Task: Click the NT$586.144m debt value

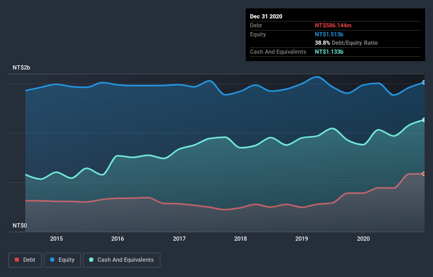Action: (x=333, y=25)
